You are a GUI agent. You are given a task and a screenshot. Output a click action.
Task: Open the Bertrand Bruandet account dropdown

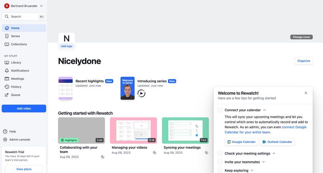click(x=24, y=6)
